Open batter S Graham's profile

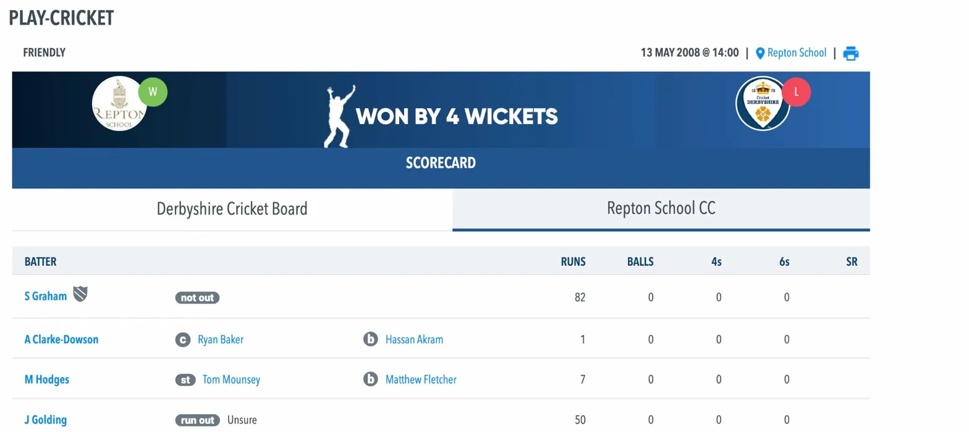[x=46, y=296]
